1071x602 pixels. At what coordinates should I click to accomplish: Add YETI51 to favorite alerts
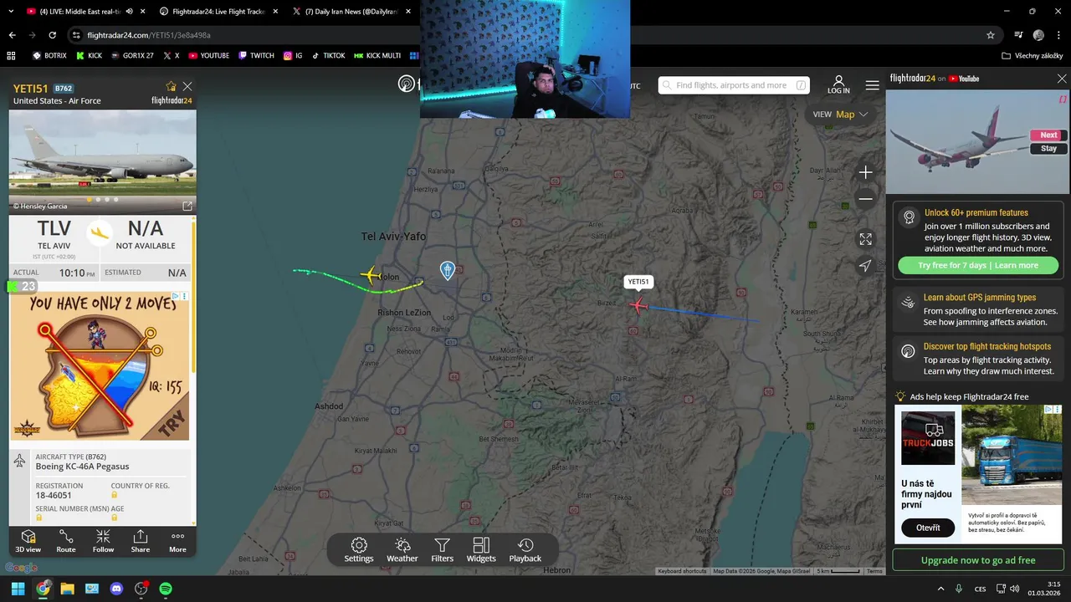point(172,86)
